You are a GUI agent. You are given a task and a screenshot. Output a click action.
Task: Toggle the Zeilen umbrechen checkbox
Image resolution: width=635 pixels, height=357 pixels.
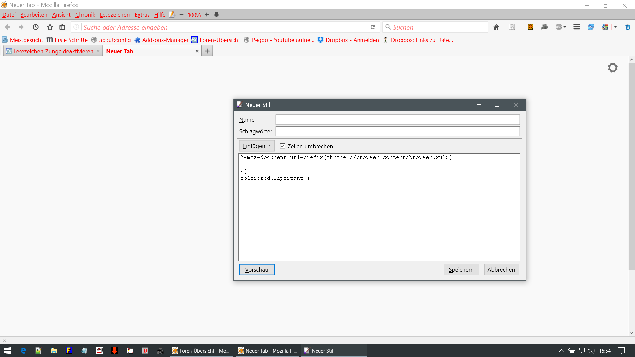[x=283, y=146]
